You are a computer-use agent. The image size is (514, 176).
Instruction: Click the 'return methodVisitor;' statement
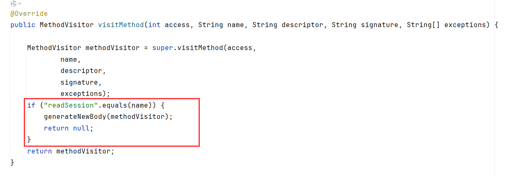[71, 151]
